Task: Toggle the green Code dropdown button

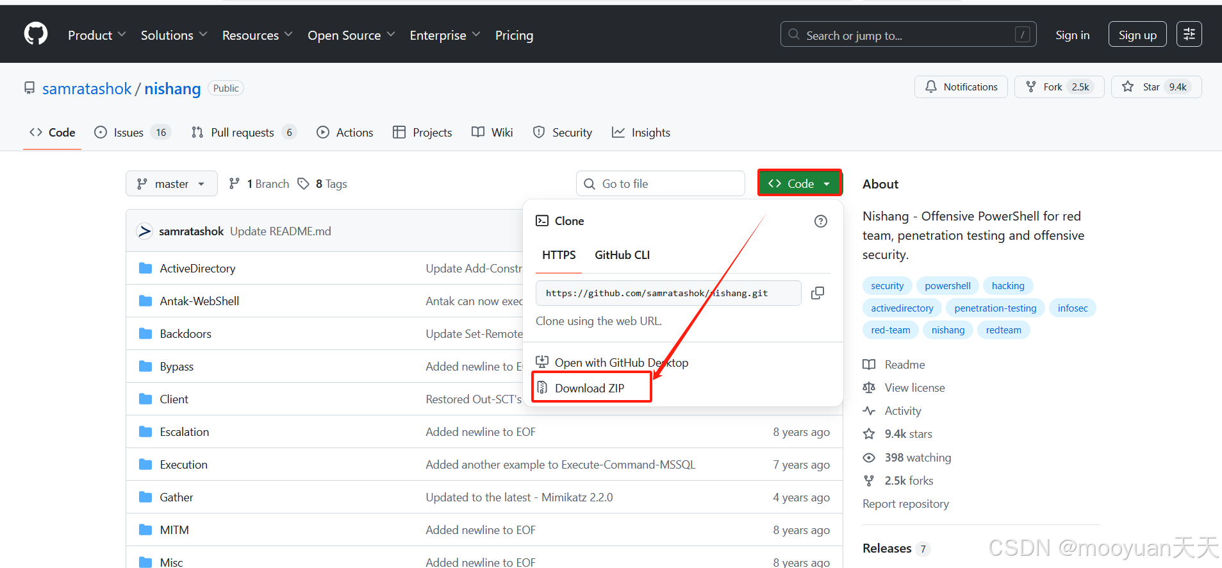Action: 800,183
